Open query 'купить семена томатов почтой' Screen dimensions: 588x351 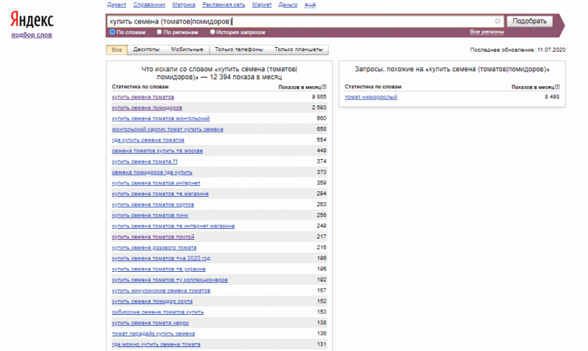pyautogui.click(x=153, y=237)
